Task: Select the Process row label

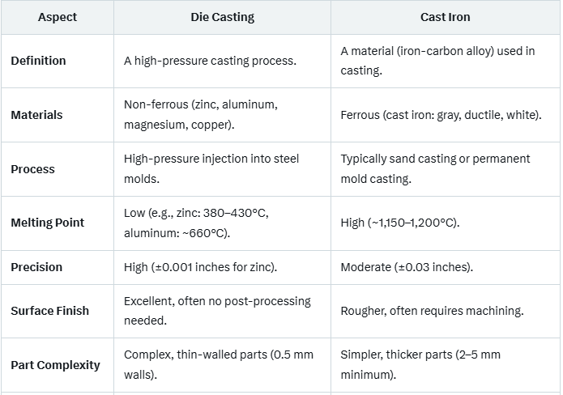Action: coord(33,169)
